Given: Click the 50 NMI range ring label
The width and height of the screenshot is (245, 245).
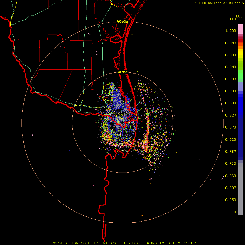Looking at the screenshot, I should [x=122, y=72].
